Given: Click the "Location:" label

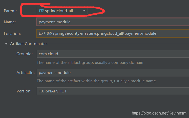Looking at the screenshot, I should [12, 33].
